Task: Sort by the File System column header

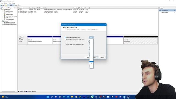Action: [x=40, y=8]
